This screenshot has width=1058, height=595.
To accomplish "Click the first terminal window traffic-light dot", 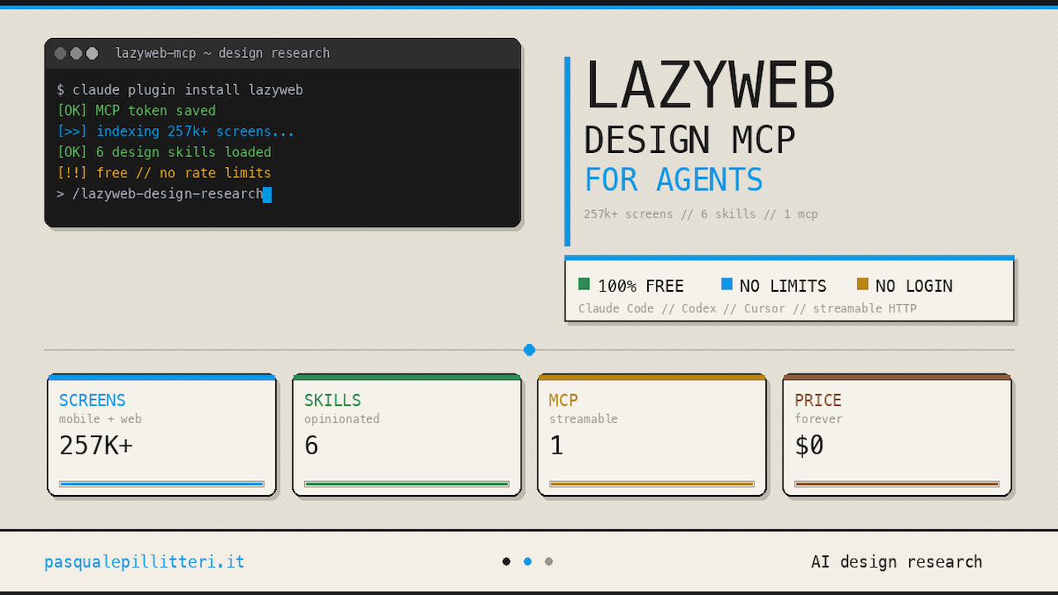I will click(x=60, y=54).
